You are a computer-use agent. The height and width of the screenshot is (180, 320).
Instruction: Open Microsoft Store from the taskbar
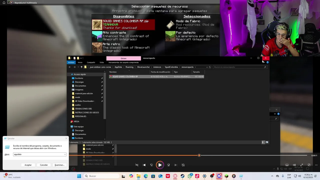pos(153,176)
